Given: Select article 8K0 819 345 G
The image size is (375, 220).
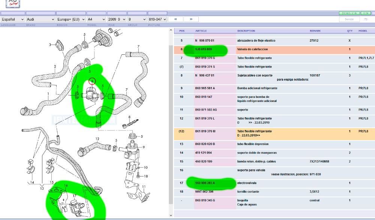Looking at the screenshot, I should [x=205, y=201].
